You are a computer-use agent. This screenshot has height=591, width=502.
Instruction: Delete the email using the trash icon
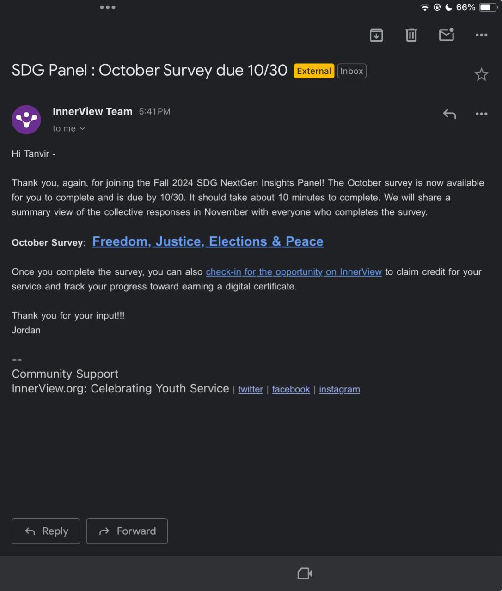tap(411, 35)
